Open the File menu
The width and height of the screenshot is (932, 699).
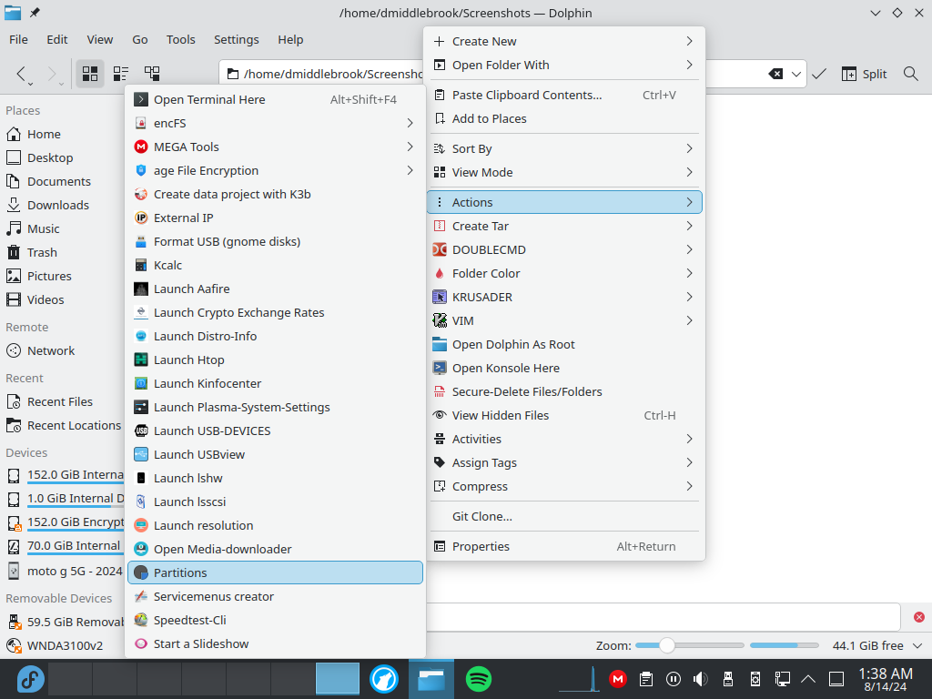point(18,39)
